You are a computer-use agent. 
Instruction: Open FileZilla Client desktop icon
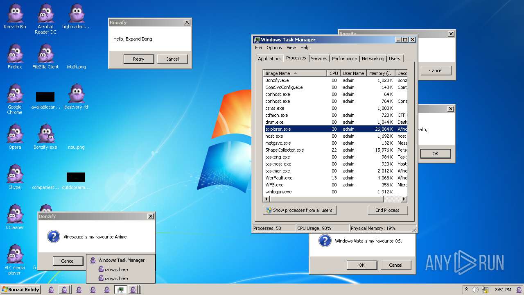tap(45, 57)
